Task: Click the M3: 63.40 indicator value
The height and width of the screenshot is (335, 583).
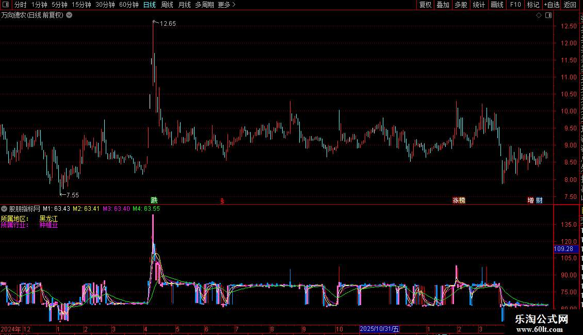Action: click(x=117, y=209)
